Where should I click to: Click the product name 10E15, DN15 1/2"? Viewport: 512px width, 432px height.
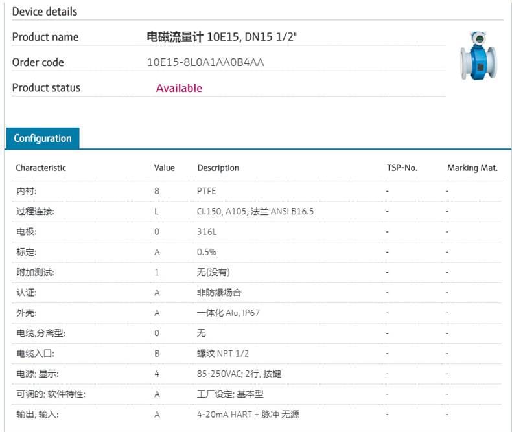coord(222,37)
